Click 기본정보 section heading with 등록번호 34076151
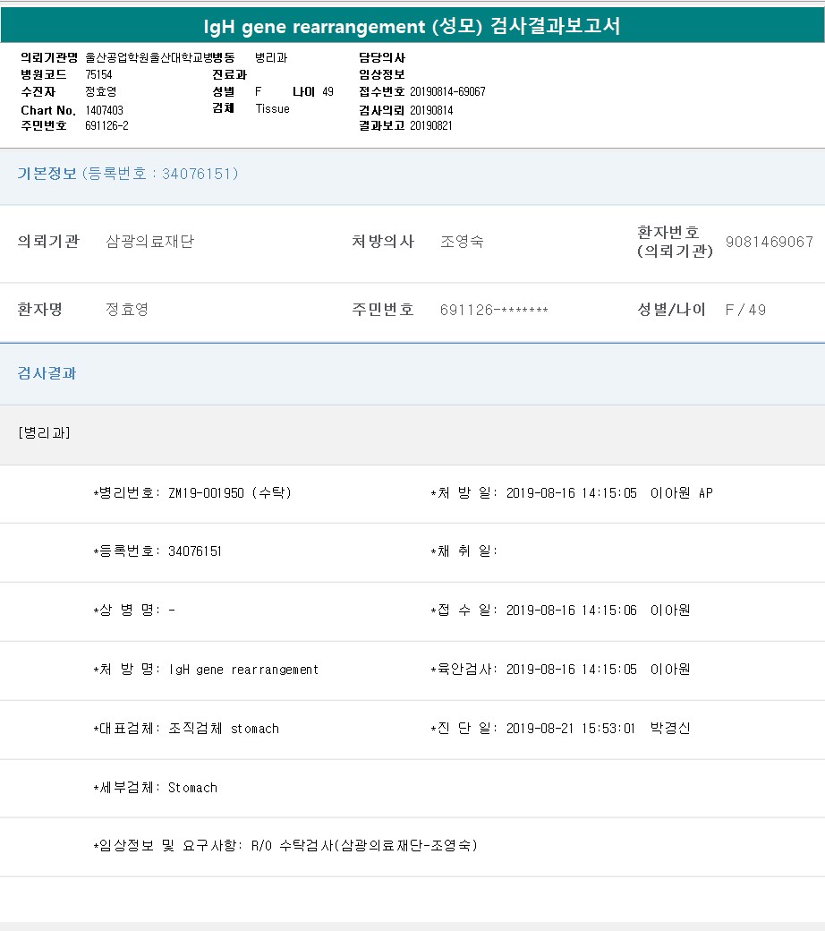 [x=128, y=174]
